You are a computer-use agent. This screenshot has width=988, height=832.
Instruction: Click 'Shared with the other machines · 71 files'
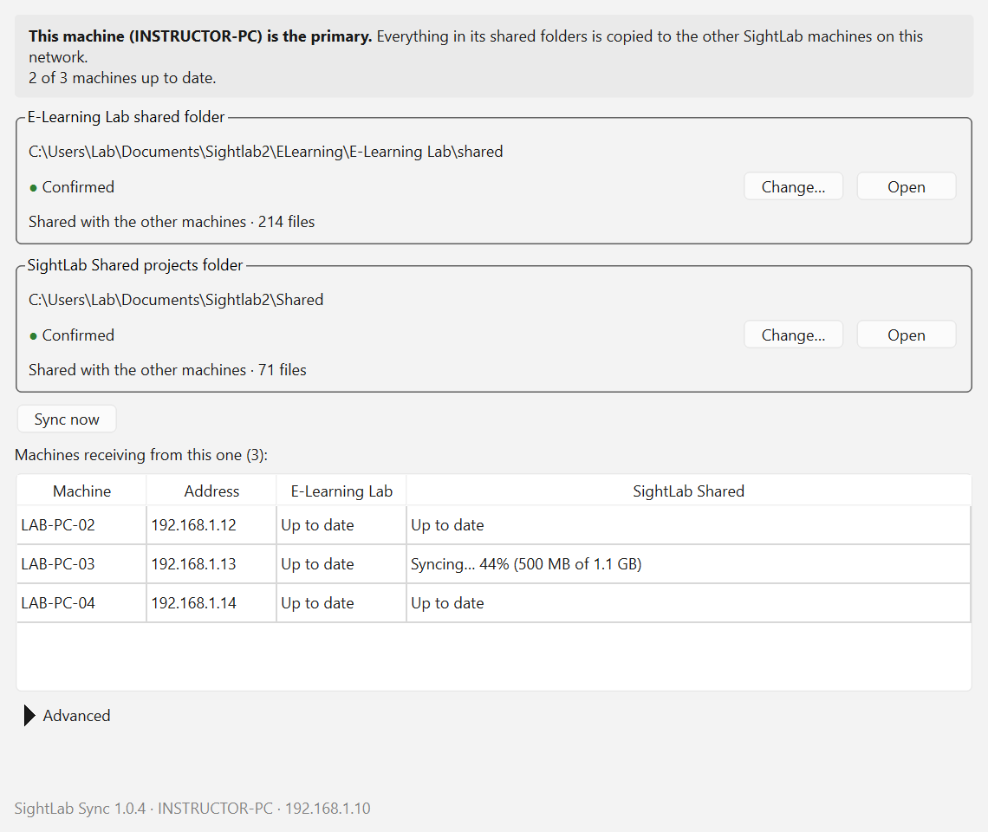167,370
